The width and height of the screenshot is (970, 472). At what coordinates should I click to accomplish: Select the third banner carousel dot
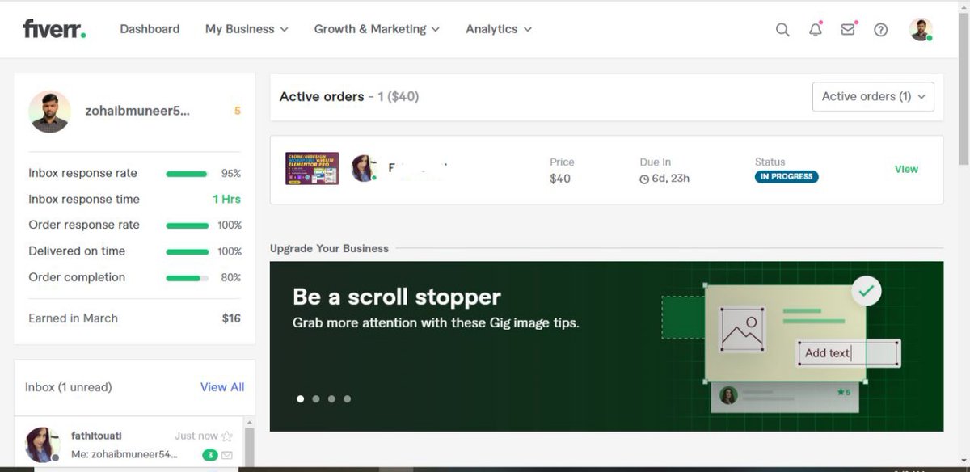[x=331, y=398]
